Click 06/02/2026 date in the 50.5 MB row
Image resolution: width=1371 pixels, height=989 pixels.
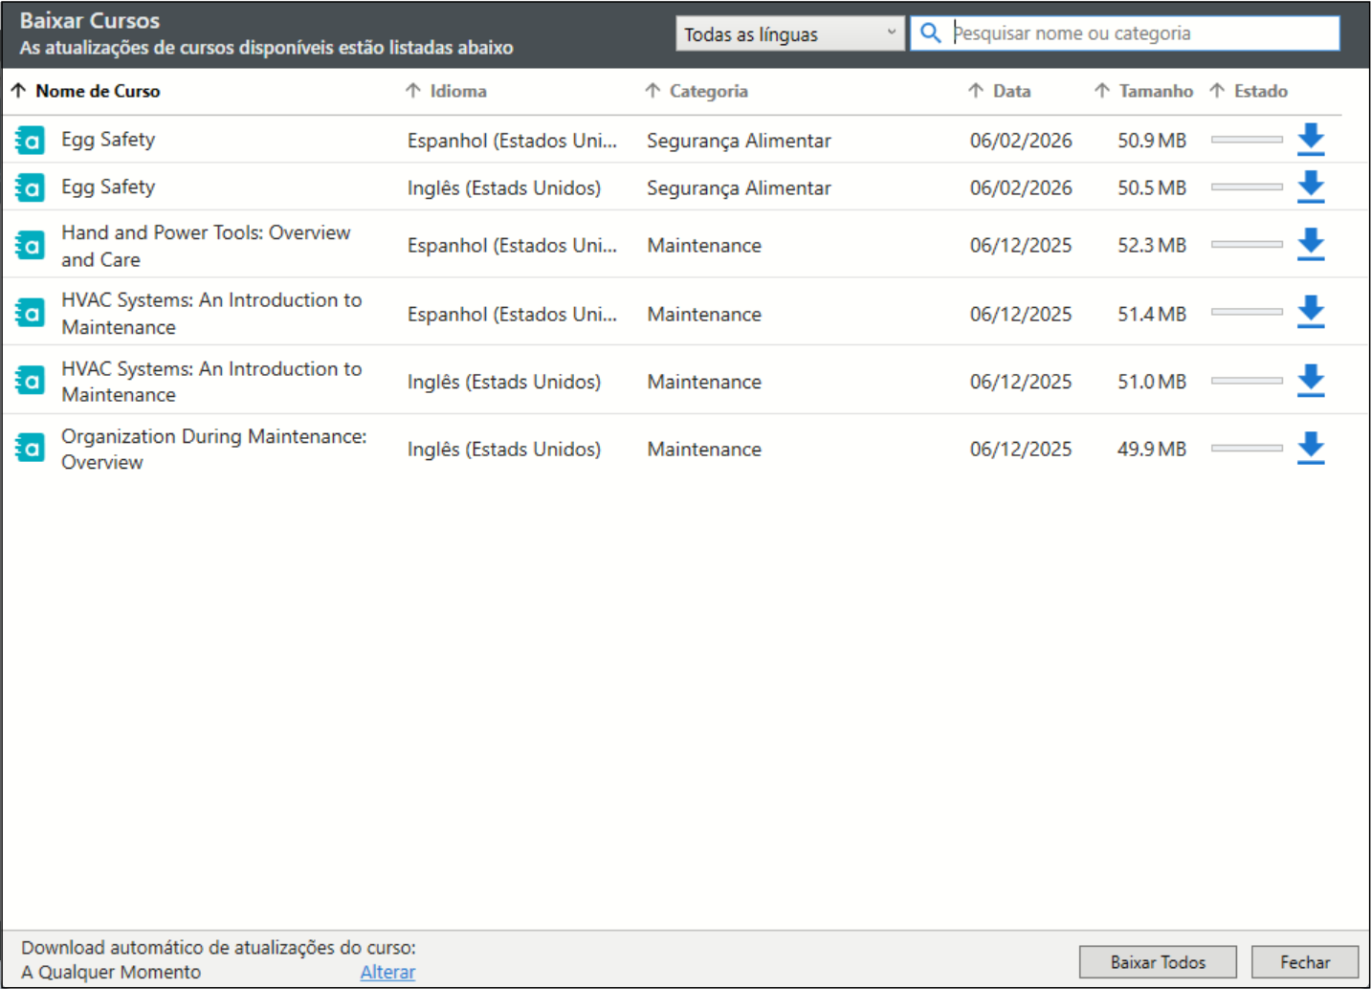point(1021,188)
